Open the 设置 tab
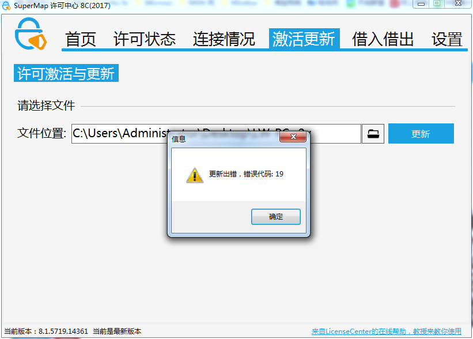 click(446, 39)
